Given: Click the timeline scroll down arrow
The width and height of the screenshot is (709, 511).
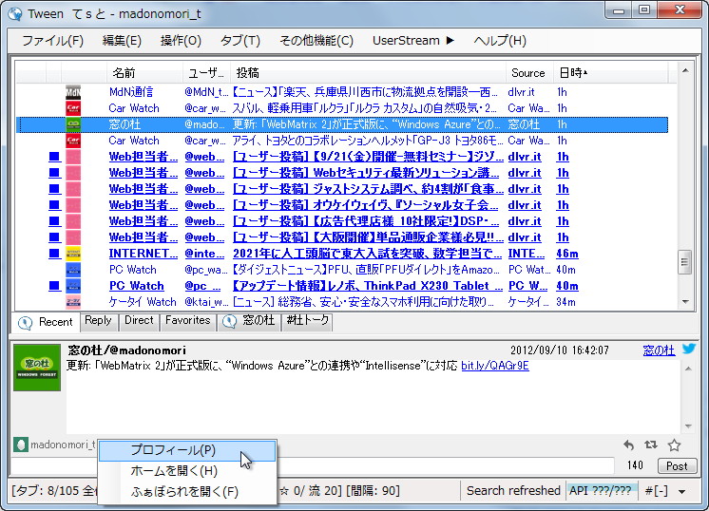Looking at the screenshot, I should tap(685, 302).
